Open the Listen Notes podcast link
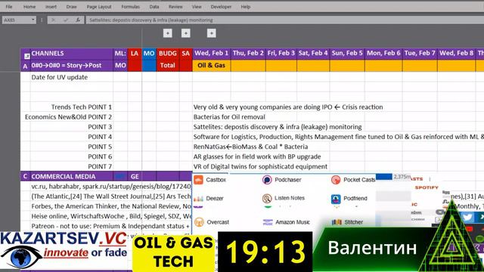 pyautogui.click(x=284, y=198)
